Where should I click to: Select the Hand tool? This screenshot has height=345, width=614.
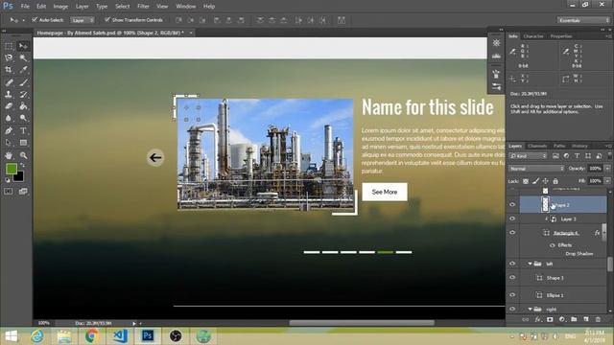(x=9, y=155)
